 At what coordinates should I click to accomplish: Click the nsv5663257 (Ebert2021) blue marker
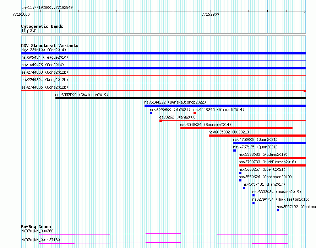coord(240,173)
